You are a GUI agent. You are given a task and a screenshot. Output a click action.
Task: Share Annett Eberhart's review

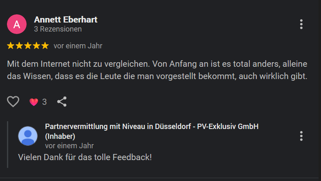click(x=62, y=102)
